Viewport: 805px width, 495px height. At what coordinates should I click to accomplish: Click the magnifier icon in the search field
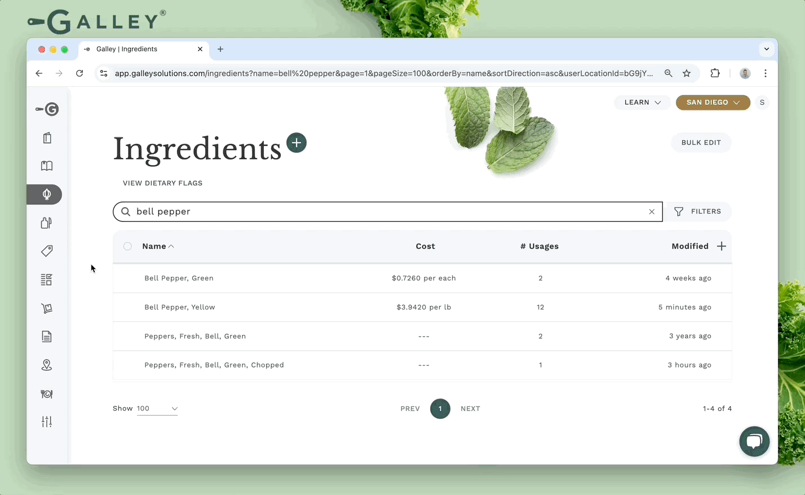[x=126, y=211]
